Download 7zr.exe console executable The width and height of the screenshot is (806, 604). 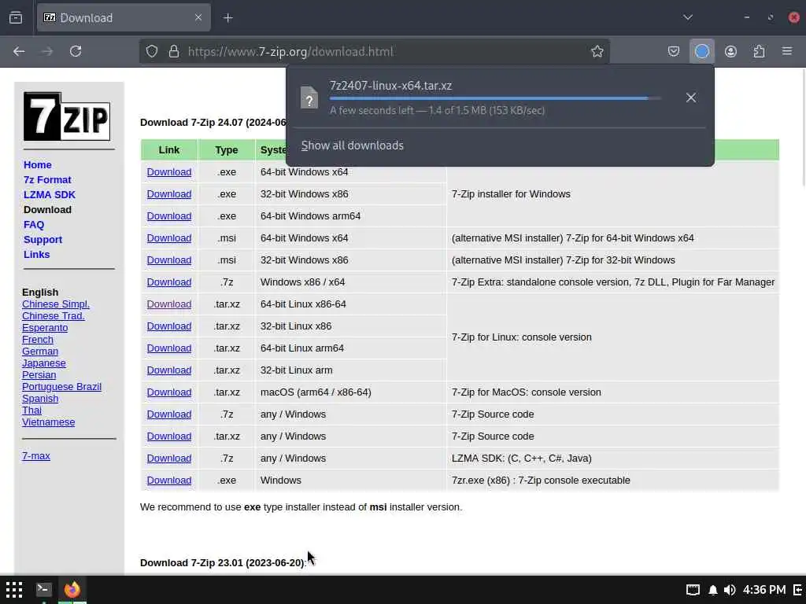(x=169, y=481)
